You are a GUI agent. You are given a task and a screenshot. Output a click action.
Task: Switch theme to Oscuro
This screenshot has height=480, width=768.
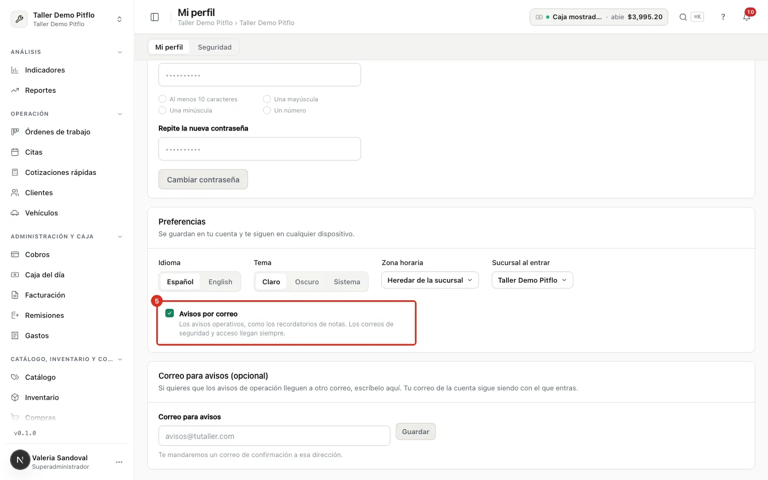pyautogui.click(x=307, y=282)
